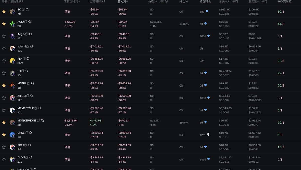Copy the Aegis token address
This screenshot has width=301, height=170.
27,34
